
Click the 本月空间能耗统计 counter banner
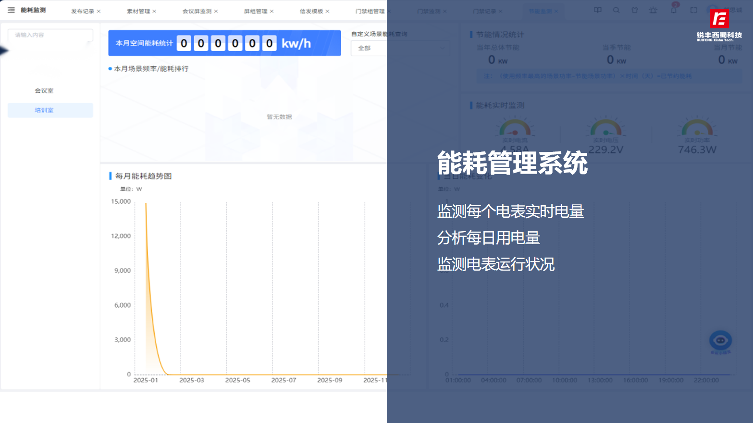pyautogui.click(x=224, y=43)
